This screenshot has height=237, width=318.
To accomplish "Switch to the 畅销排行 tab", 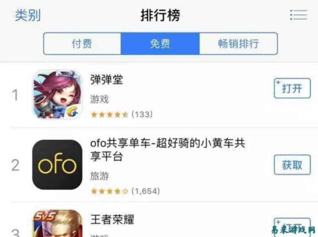I will pos(238,43).
